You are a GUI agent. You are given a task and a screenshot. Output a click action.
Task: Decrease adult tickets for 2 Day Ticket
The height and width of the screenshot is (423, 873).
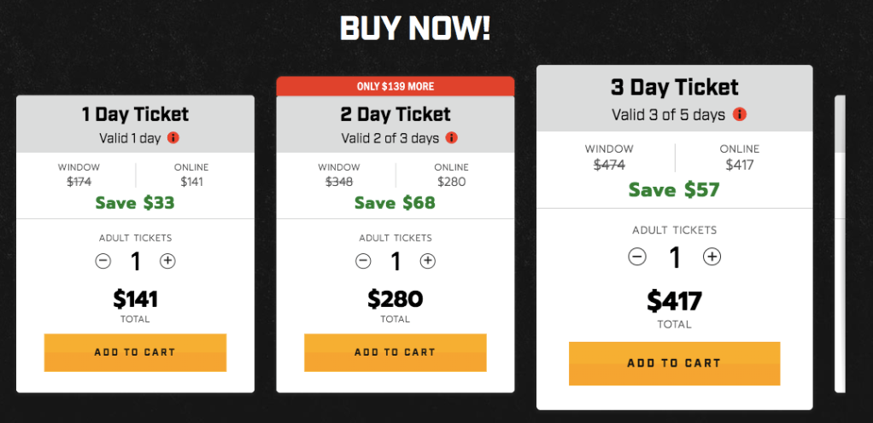pyautogui.click(x=363, y=261)
